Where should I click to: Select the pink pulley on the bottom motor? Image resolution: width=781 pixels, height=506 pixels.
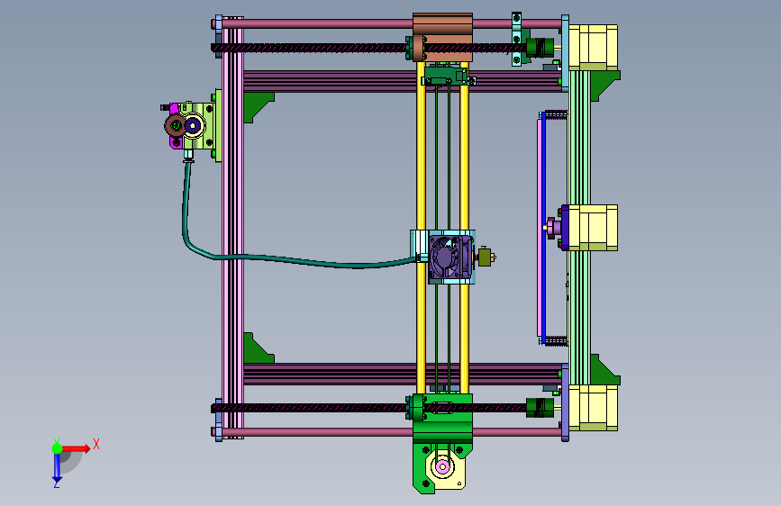[442, 467]
